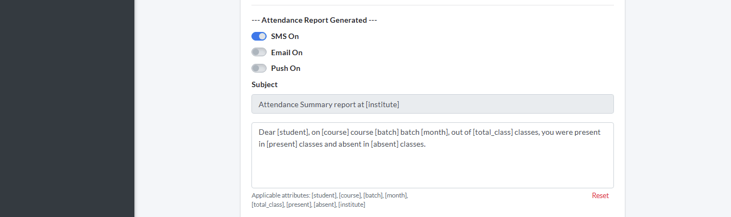Click the 'SMS On' label text
Image resolution: width=731 pixels, height=217 pixels.
(x=284, y=36)
